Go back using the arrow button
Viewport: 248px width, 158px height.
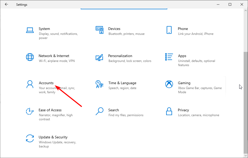click(x=6, y=4)
